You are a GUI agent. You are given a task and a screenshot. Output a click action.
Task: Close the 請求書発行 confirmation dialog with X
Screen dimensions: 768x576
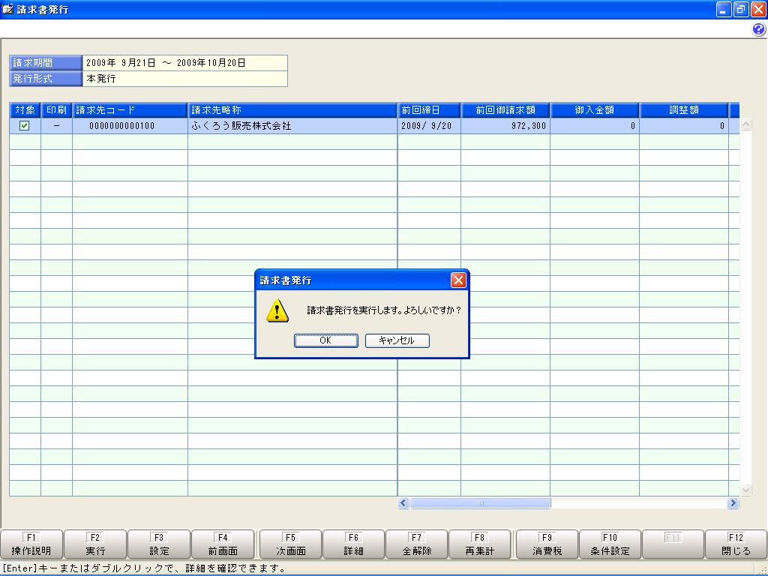click(458, 280)
